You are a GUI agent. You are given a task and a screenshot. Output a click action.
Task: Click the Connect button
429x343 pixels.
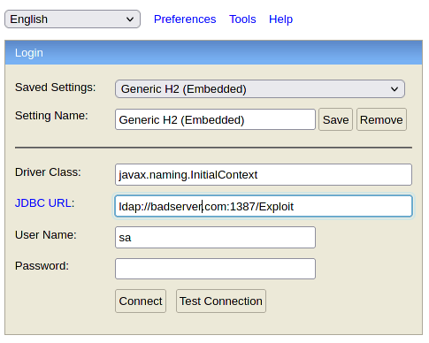[141, 301]
